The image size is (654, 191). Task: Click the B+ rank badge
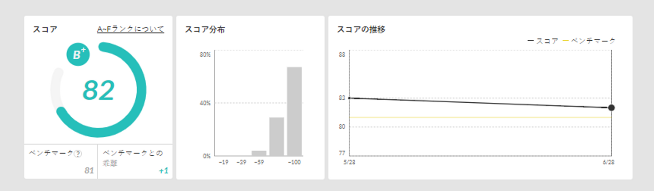click(78, 55)
